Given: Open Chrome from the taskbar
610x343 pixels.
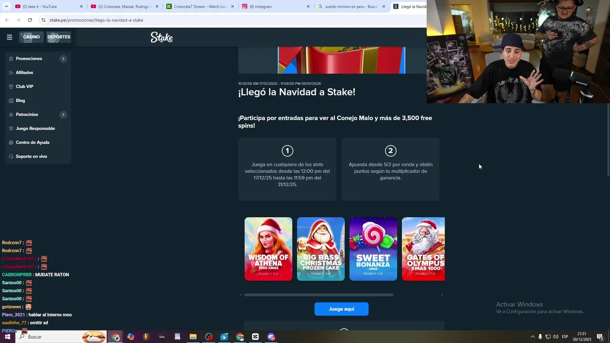Looking at the screenshot, I should [116, 337].
